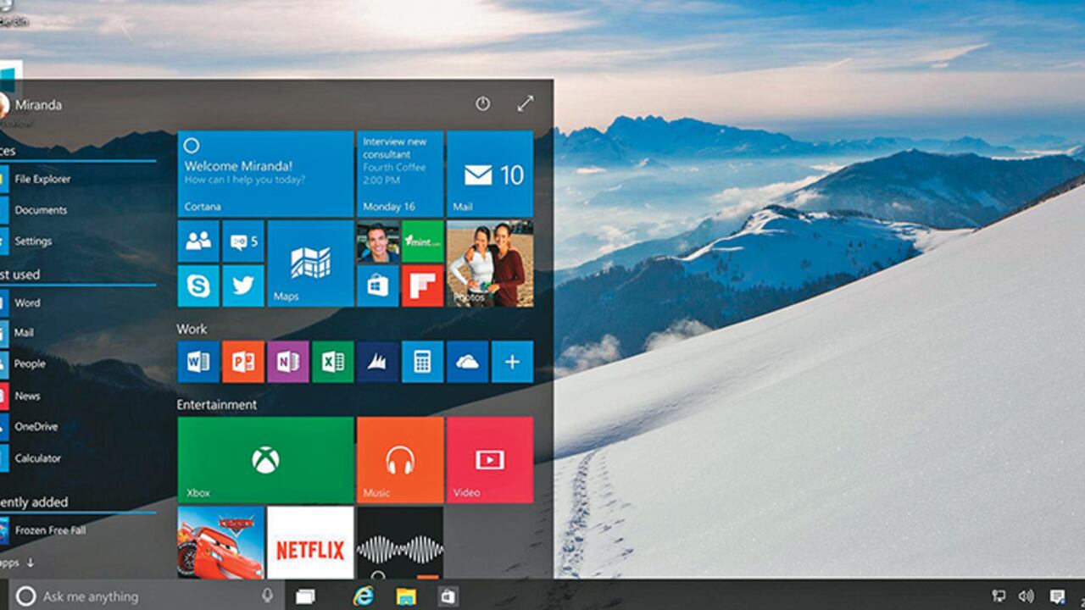
Task: Open the Action Center notifications icon
Action: point(1057,596)
